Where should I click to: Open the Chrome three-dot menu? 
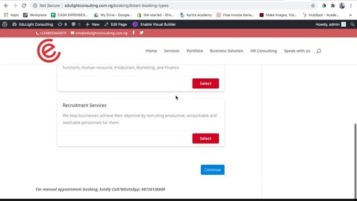pos(351,6)
